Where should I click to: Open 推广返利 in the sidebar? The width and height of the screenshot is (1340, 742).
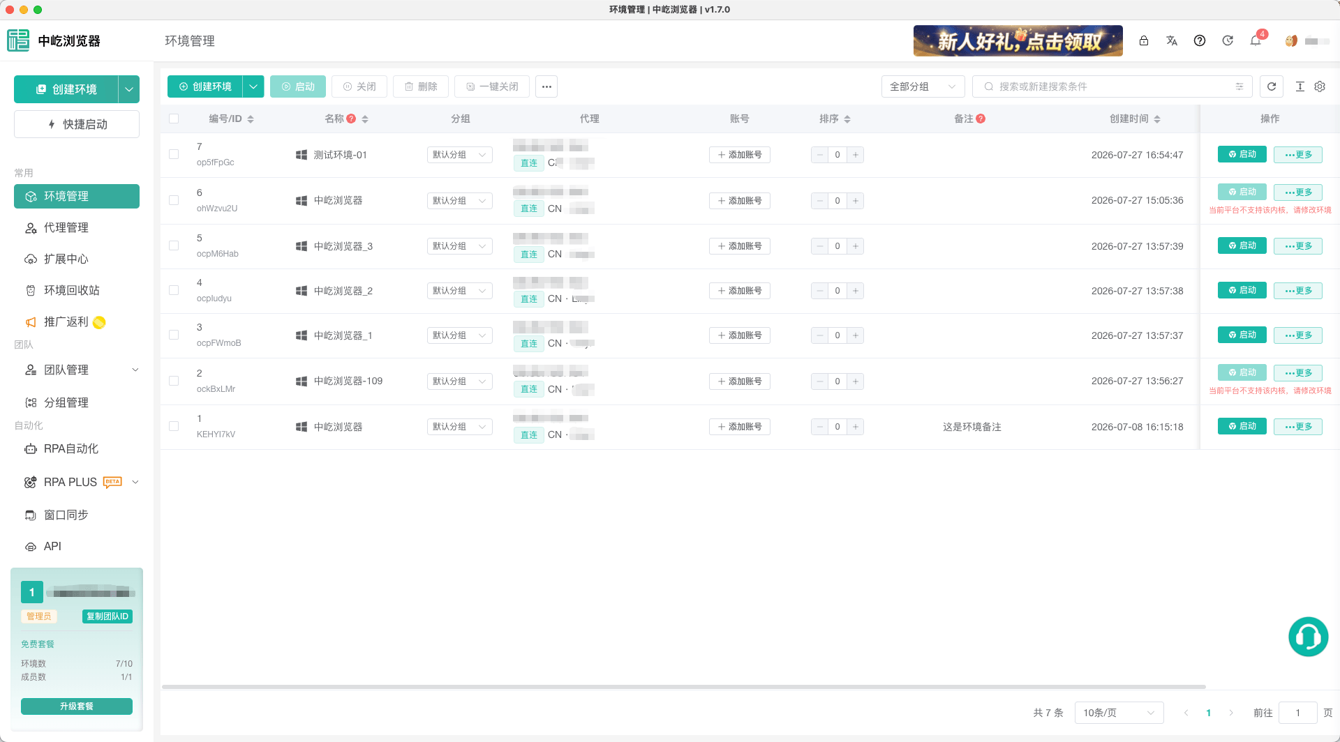coord(77,321)
